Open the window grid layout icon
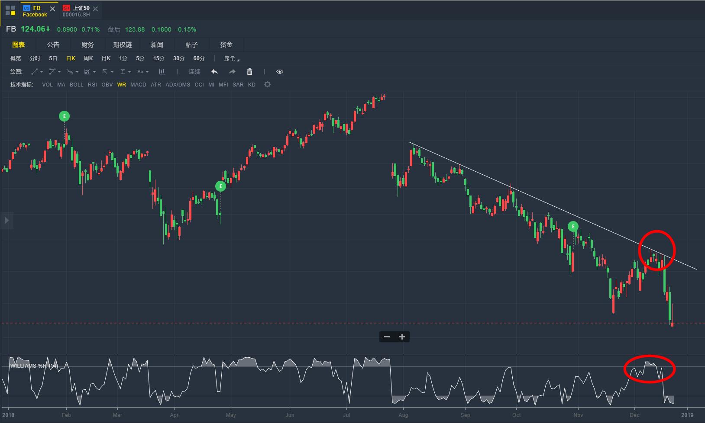705x423 pixels. click(10, 10)
